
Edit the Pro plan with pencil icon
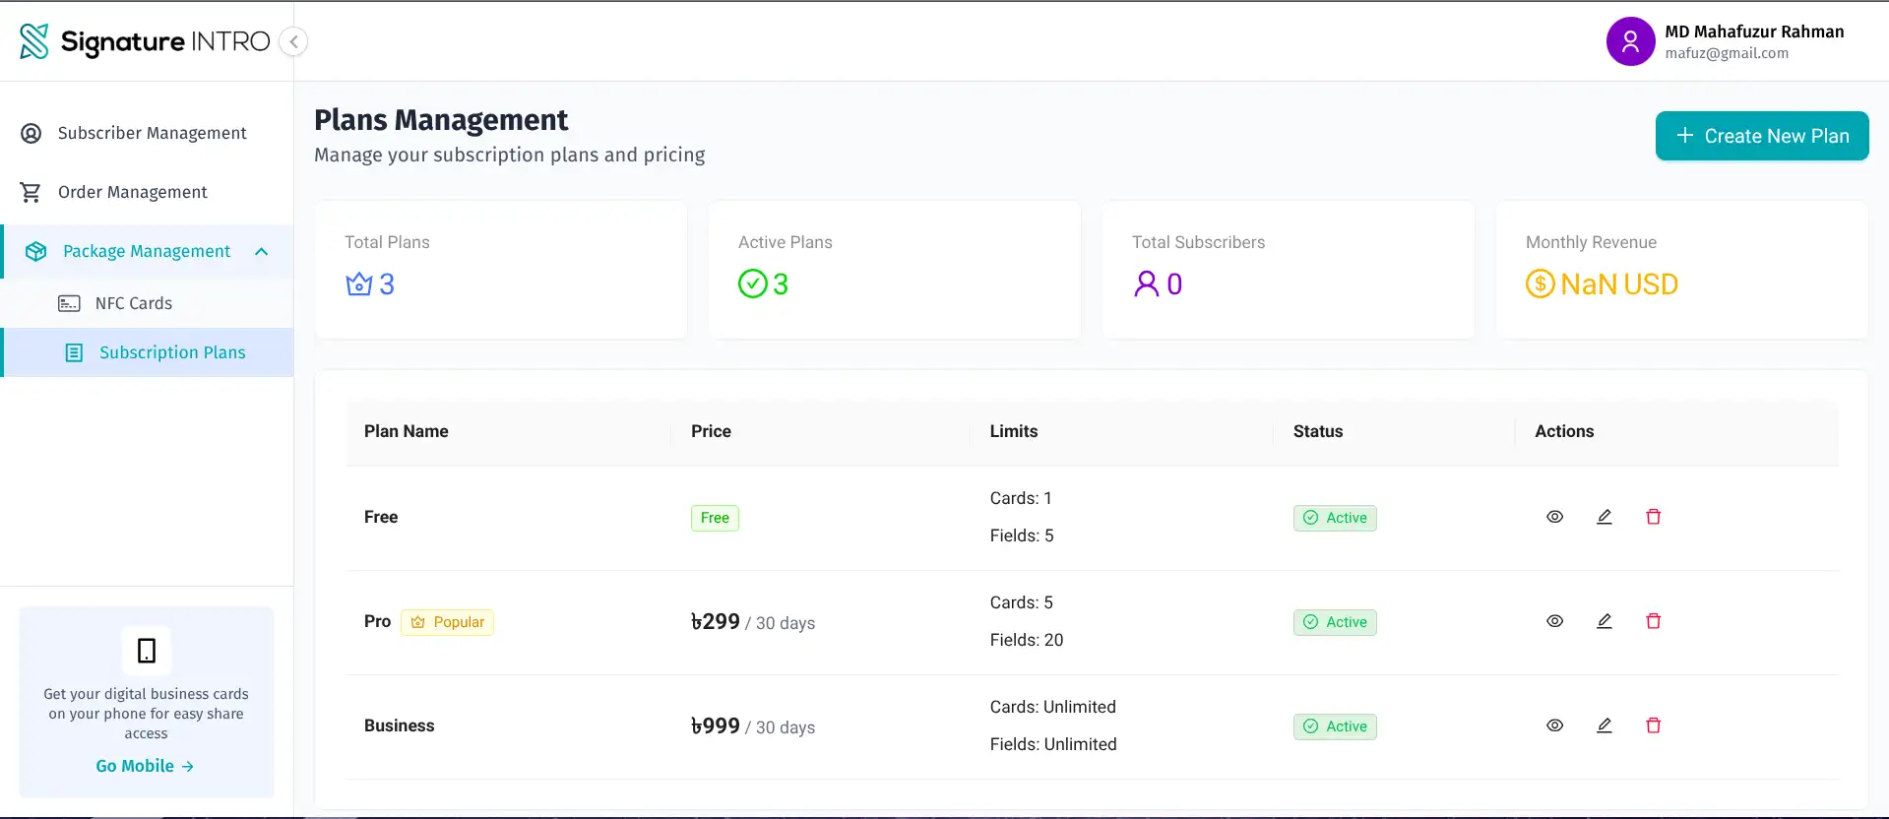pyautogui.click(x=1604, y=621)
